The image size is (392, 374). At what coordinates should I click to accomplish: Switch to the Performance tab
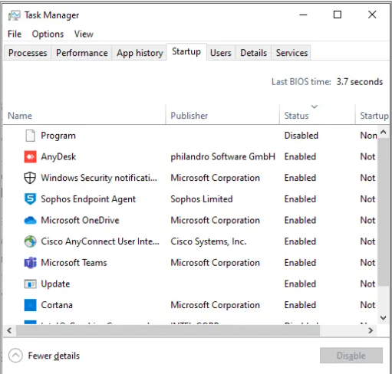(x=82, y=53)
